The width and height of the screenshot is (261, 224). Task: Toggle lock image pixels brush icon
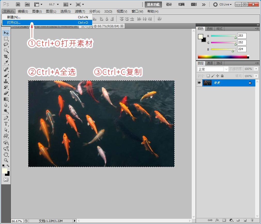pyautogui.click(x=213, y=76)
